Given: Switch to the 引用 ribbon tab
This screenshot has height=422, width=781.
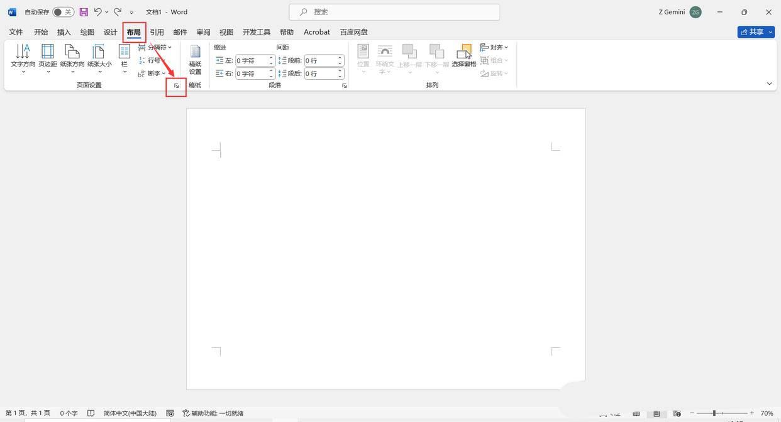Looking at the screenshot, I should [x=157, y=32].
